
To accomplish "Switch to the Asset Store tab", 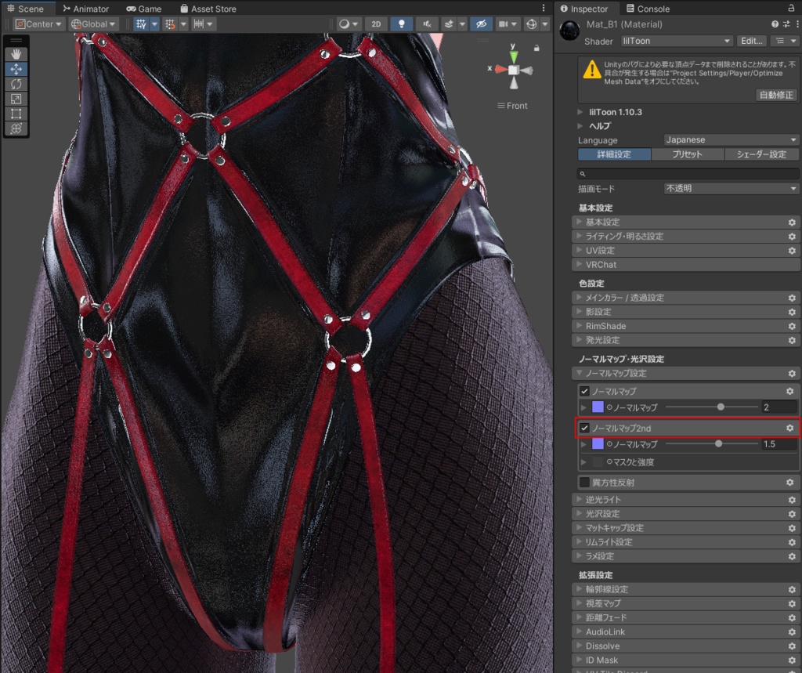I will [x=208, y=8].
